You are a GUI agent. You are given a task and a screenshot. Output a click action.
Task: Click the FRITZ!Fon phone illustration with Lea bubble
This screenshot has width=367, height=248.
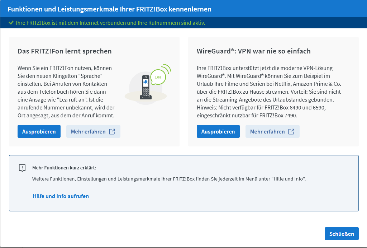tap(148, 84)
